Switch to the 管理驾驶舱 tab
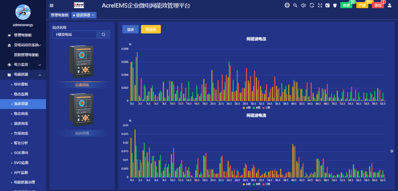This screenshot has width=398, height=191. coord(60,15)
